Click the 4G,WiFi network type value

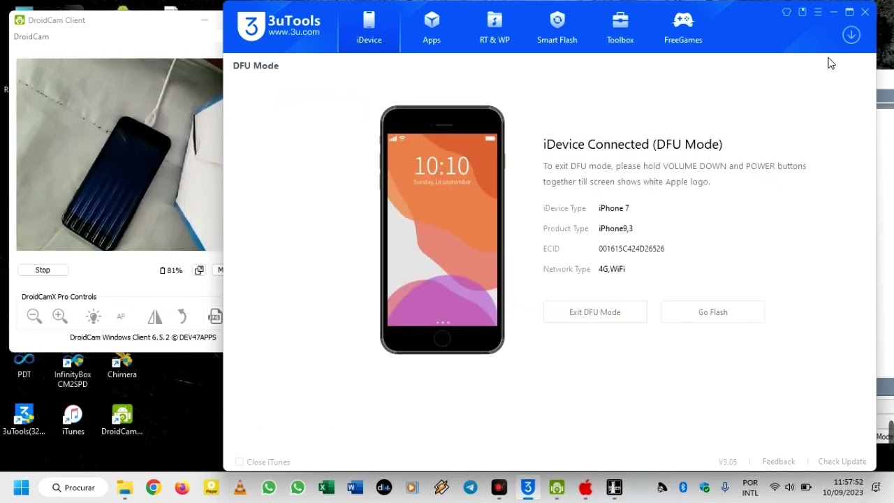[611, 269]
